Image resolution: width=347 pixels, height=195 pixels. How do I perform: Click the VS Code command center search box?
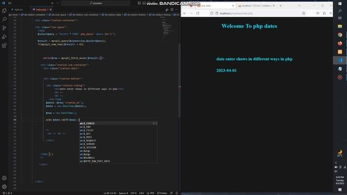click(x=95, y=3)
